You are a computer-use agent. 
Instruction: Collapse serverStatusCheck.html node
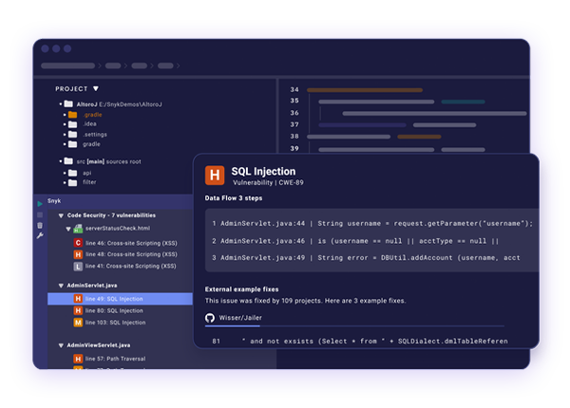pyautogui.click(x=68, y=229)
